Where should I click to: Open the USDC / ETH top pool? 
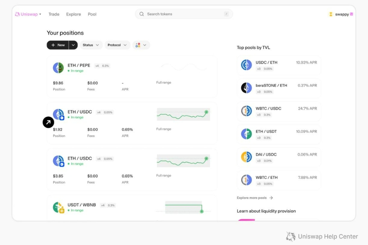point(279,65)
